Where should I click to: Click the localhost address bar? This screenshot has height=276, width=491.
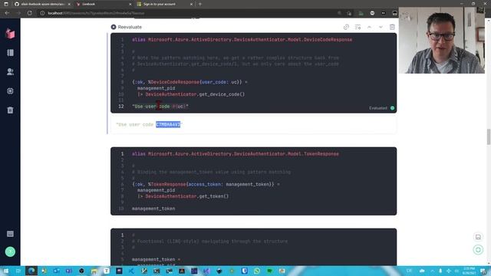click(x=188, y=13)
